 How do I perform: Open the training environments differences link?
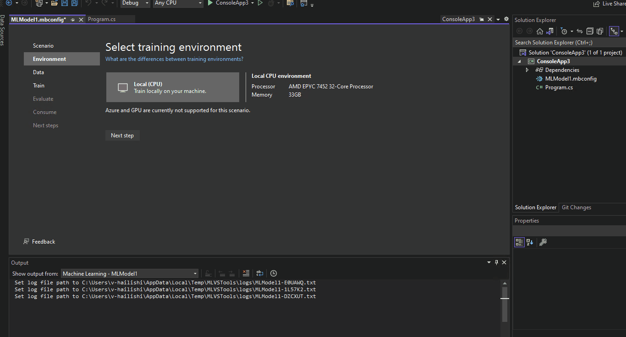tap(173, 59)
